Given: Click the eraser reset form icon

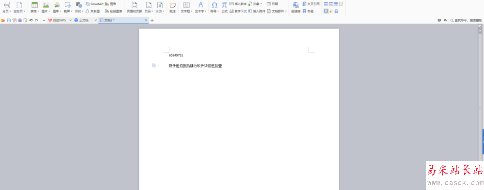Looking at the screenshot, I should (x=331, y=11).
